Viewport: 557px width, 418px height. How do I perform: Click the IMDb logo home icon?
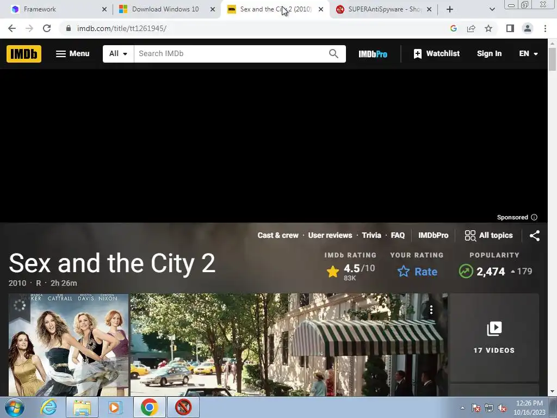(24, 54)
